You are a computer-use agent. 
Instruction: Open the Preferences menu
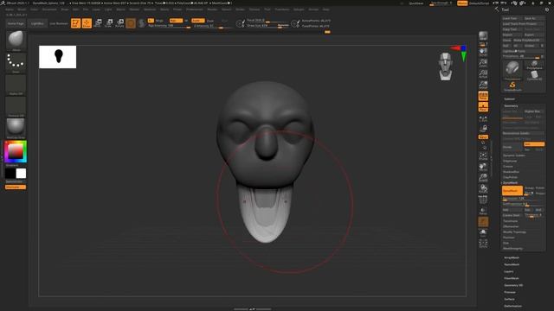click(195, 10)
